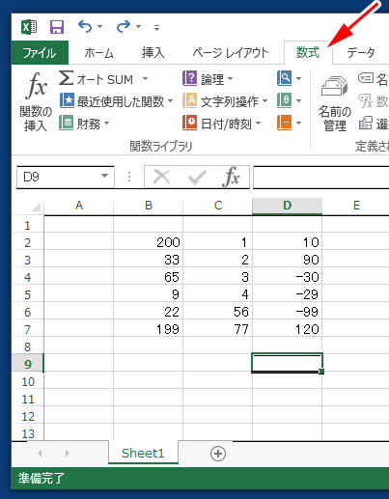Viewport: 389px width, 499px height.
Task: Open the 最近使用した関数 dropdown
Action: (x=116, y=101)
